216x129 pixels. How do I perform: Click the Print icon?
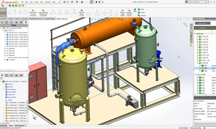82,2
